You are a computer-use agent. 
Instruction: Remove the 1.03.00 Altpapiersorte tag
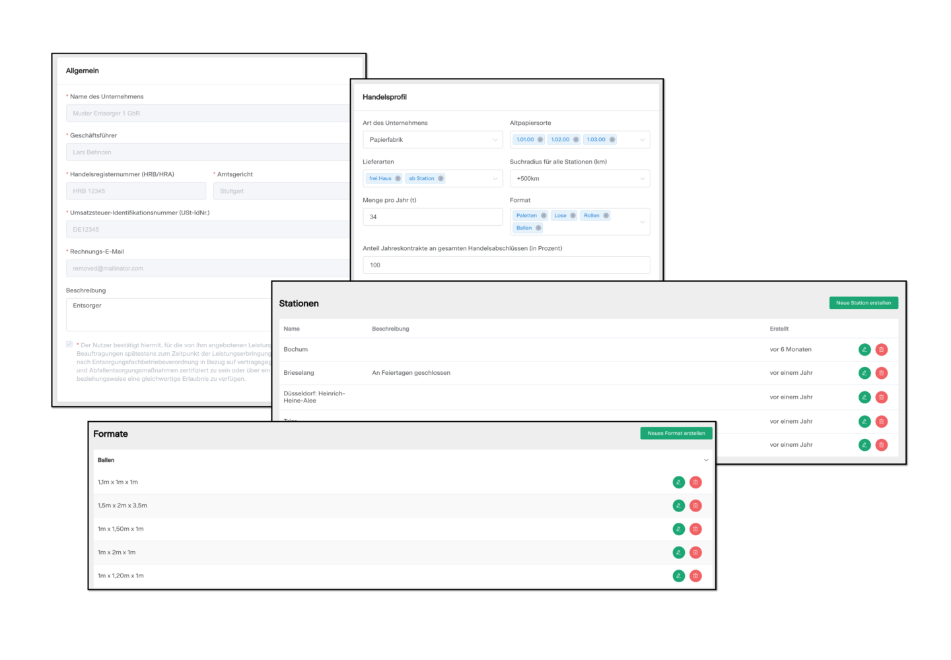(x=612, y=140)
